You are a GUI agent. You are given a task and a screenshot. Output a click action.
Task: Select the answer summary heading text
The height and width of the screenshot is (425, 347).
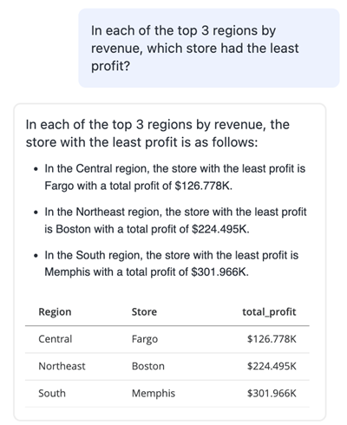[x=158, y=134]
